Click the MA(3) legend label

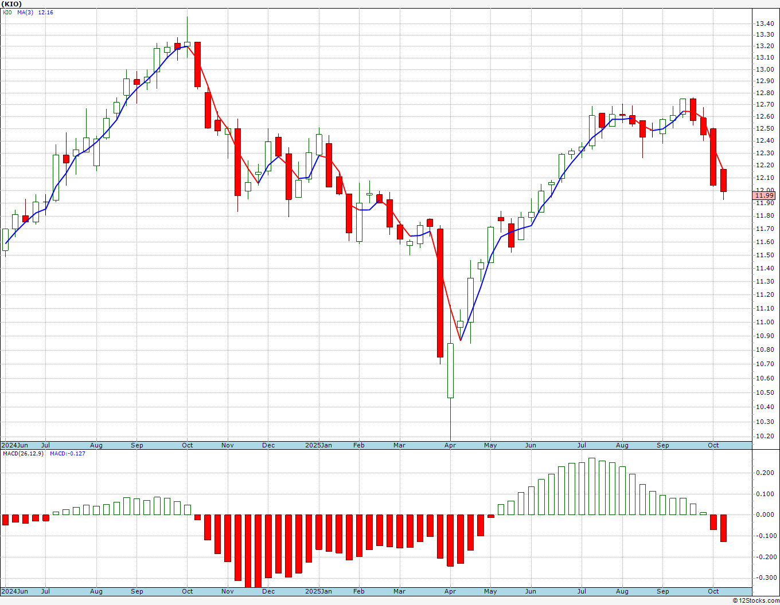pyautogui.click(x=26, y=13)
